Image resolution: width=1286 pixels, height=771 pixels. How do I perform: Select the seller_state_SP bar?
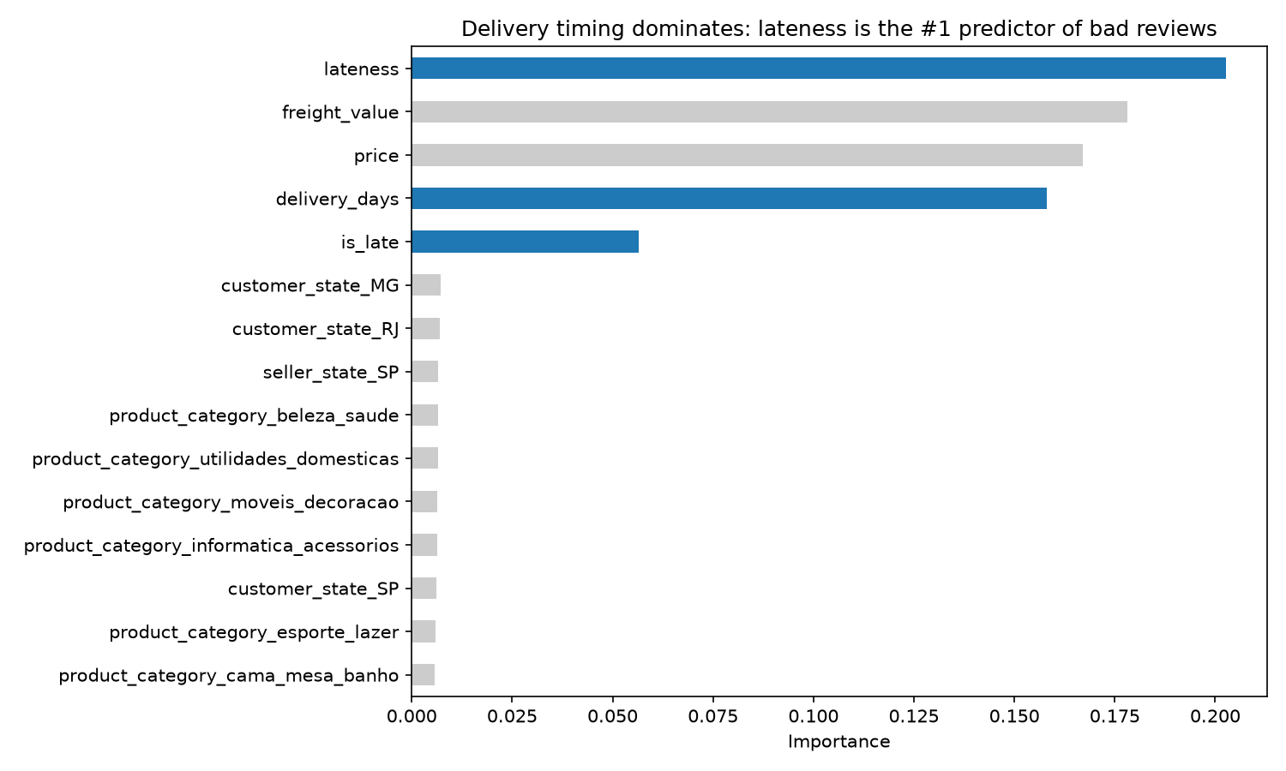(x=424, y=372)
